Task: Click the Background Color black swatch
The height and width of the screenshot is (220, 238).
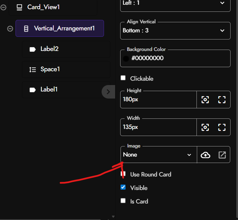Action: (126, 58)
